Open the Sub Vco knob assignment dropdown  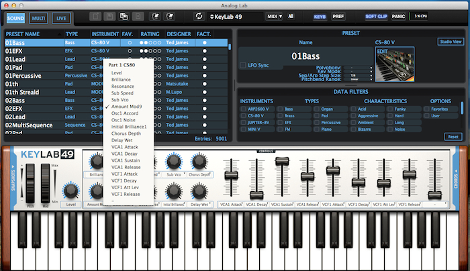173,174
